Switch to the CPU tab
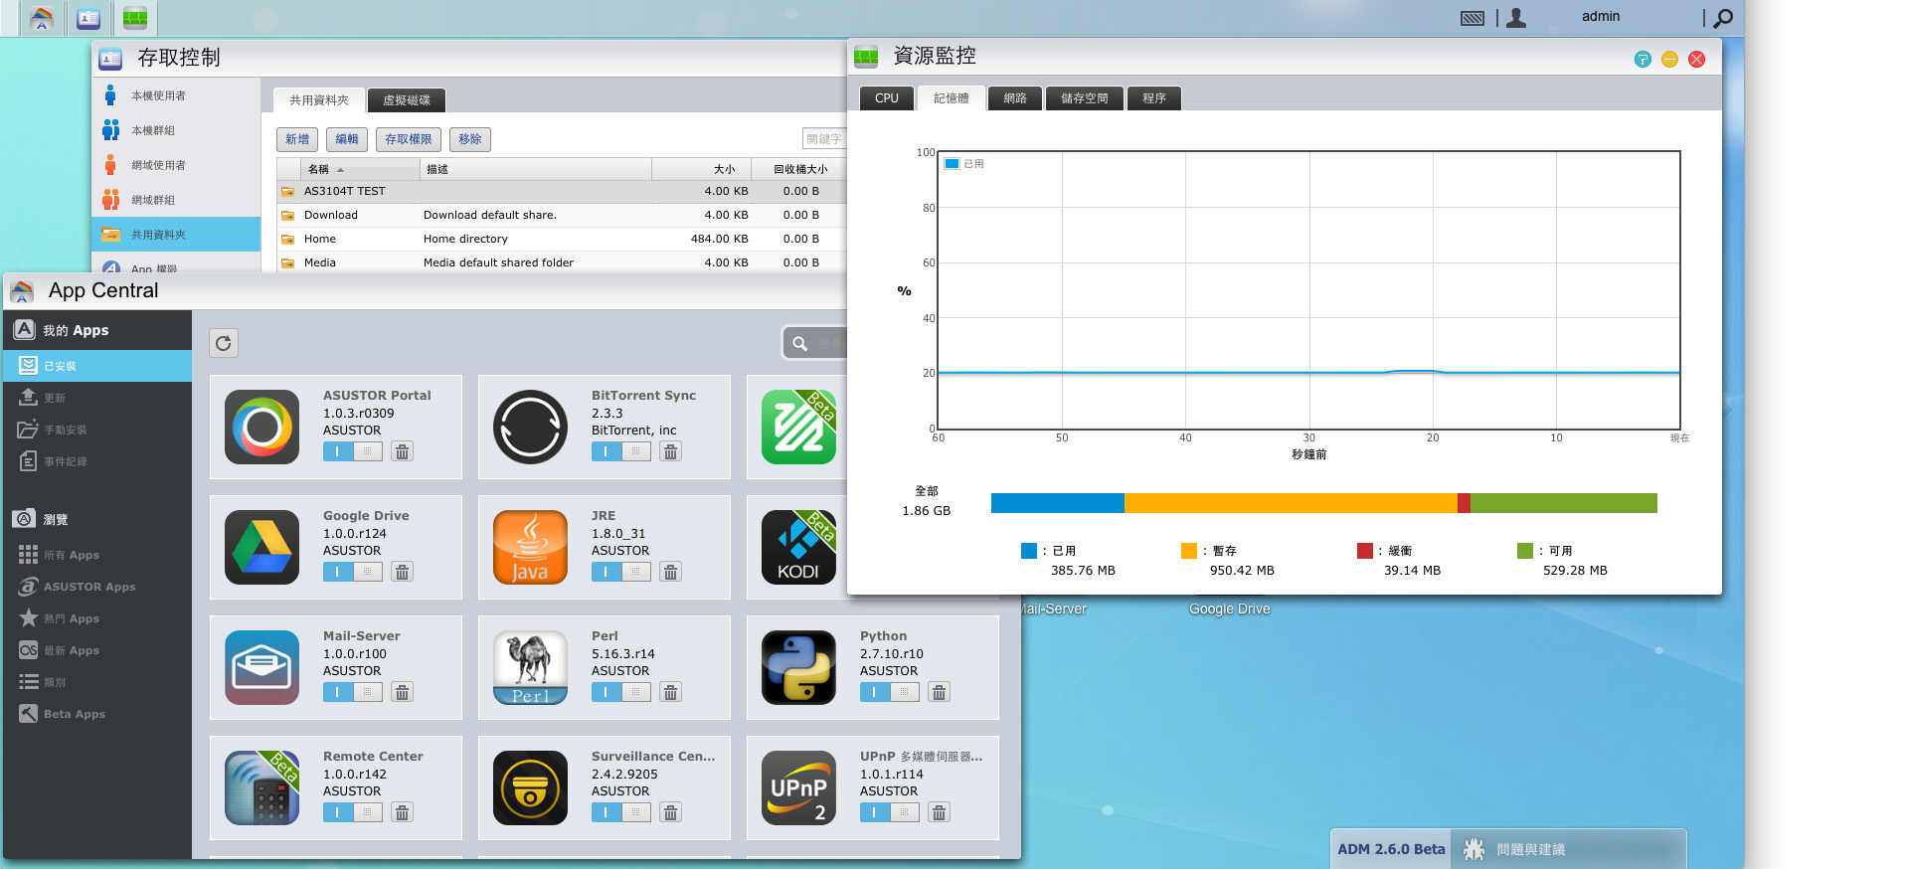The image size is (1908, 869). click(887, 98)
